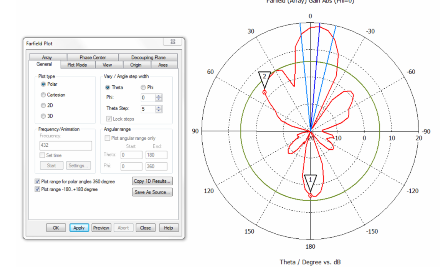Open the View tab
This screenshot has height=267, width=446.
(x=107, y=65)
